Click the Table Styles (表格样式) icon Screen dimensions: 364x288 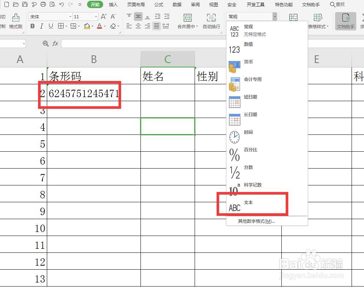click(317, 18)
